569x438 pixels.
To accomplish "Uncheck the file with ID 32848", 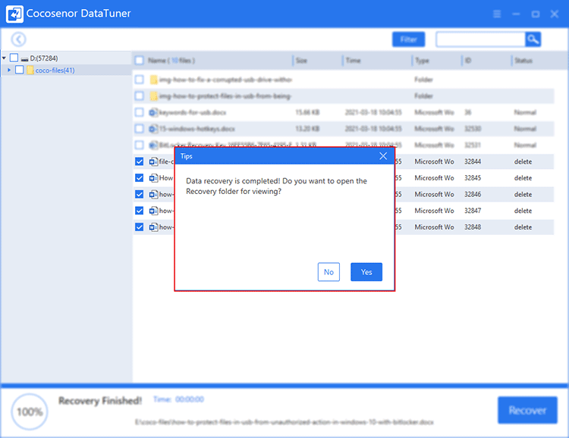I will tap(140, 227).
